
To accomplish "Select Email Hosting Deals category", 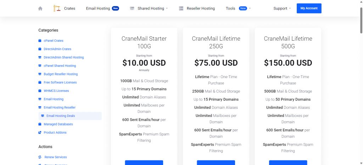I will tap(61, 116).
